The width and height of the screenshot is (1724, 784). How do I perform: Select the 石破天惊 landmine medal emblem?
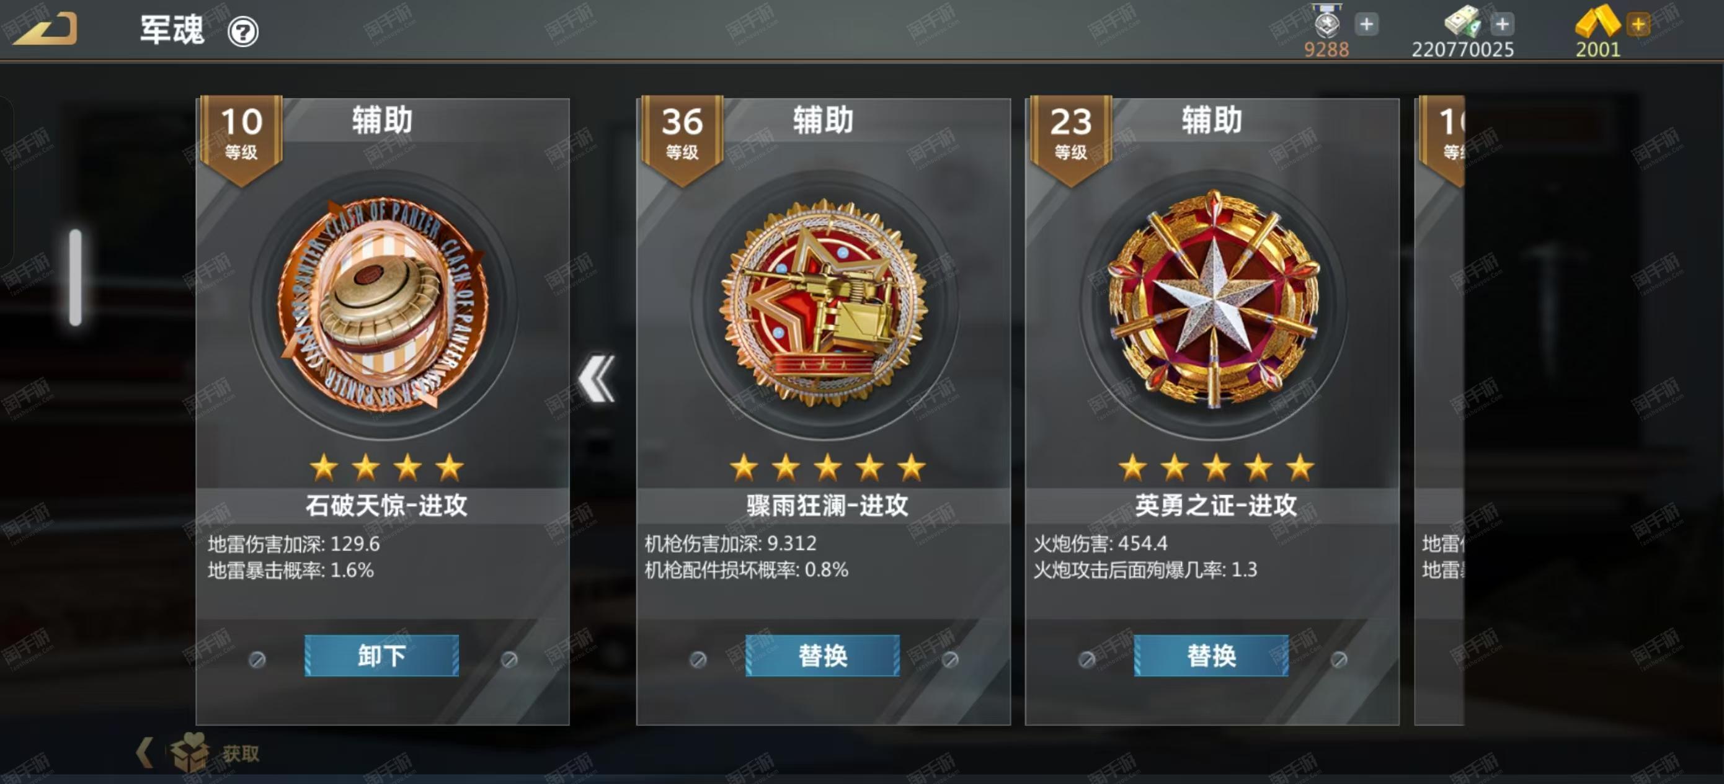(383, 305)
